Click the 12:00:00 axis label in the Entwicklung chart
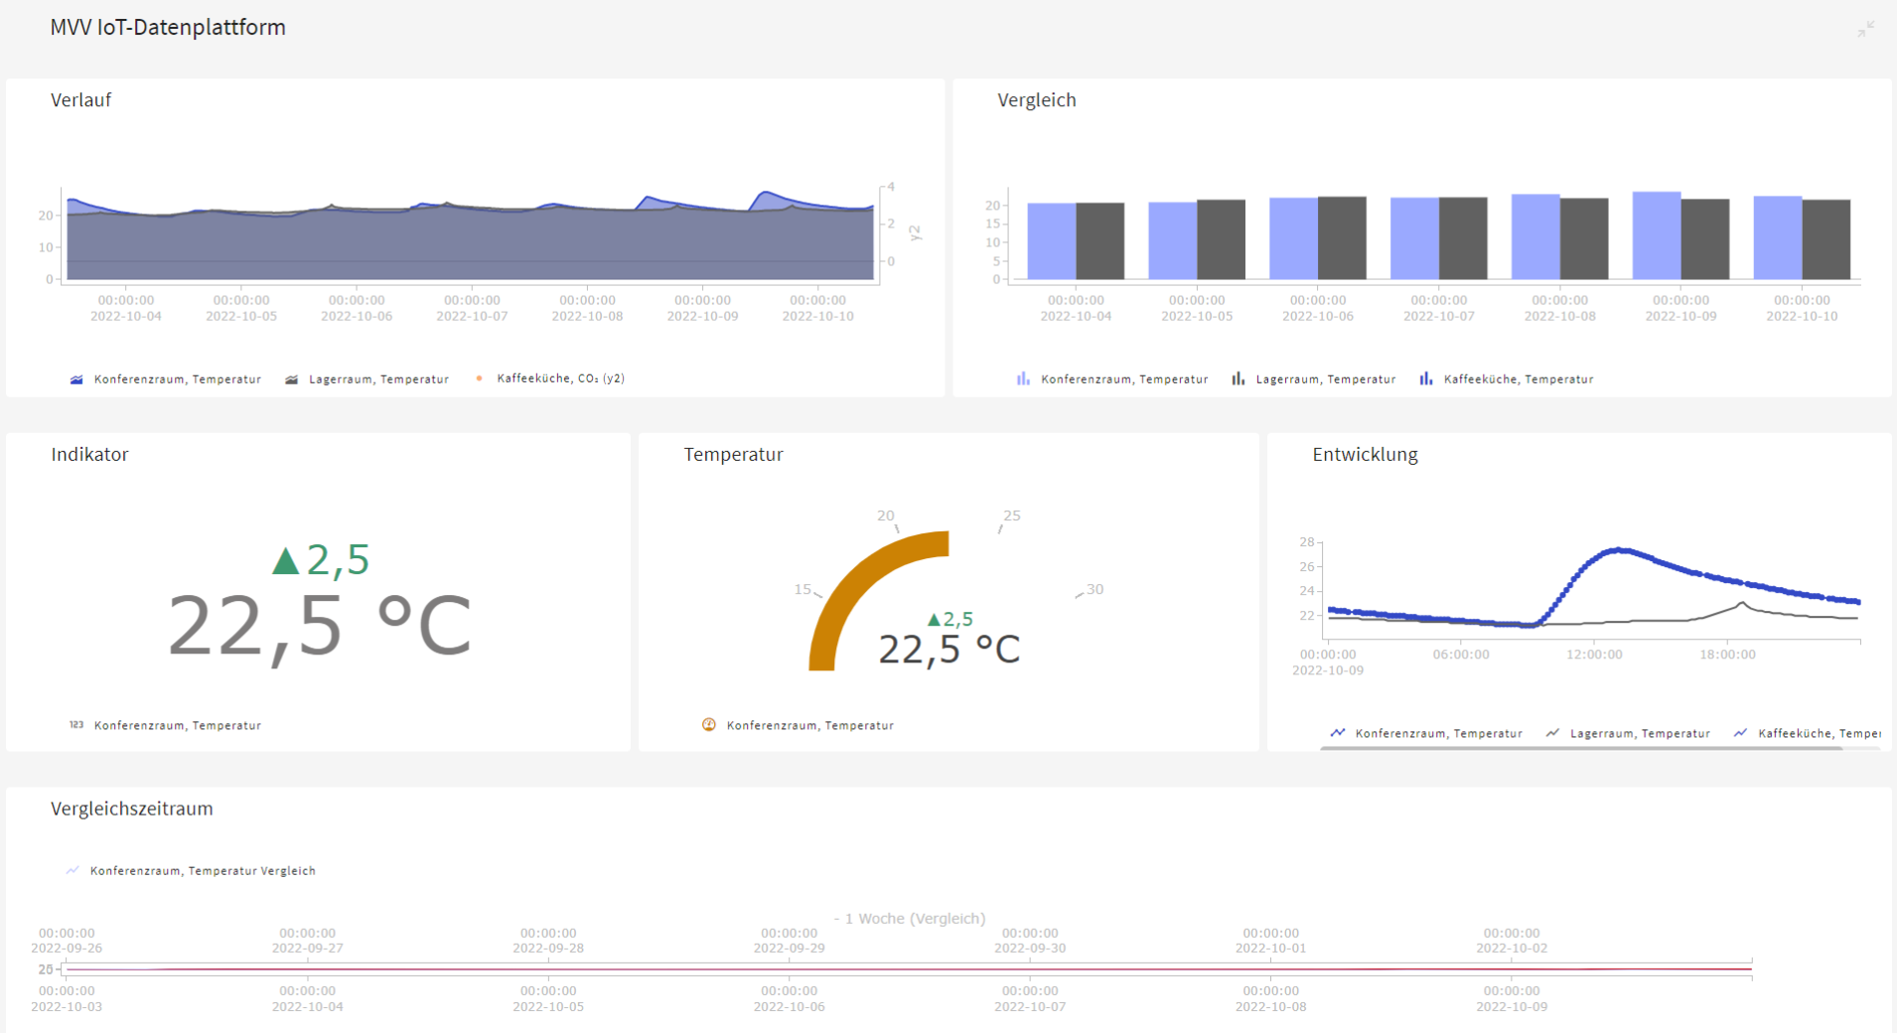 tap(1594, 655)
